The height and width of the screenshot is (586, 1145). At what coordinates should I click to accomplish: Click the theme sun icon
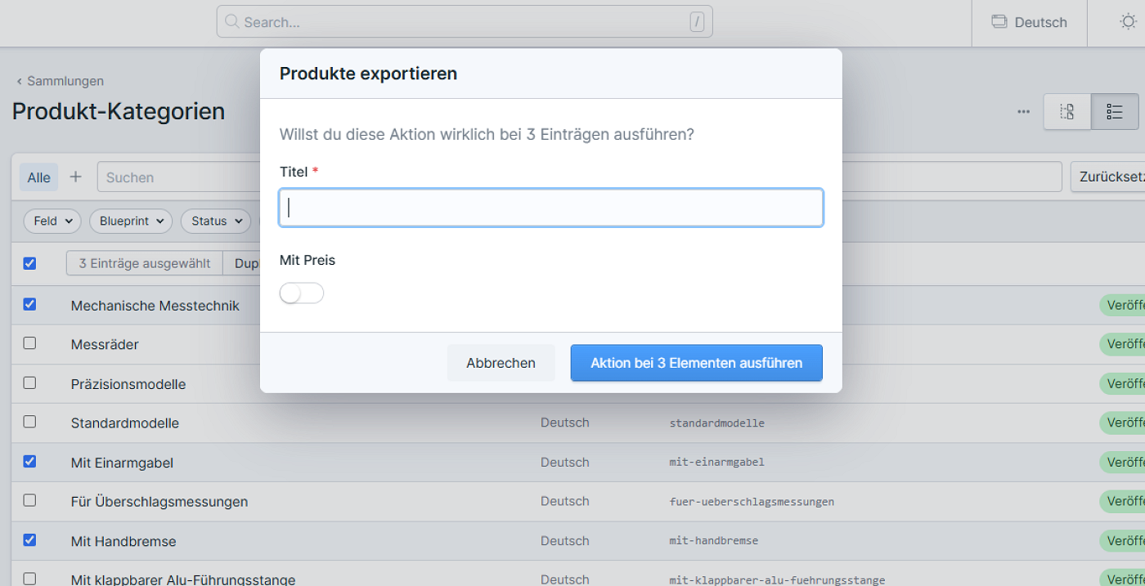[x=1128, y=22]
